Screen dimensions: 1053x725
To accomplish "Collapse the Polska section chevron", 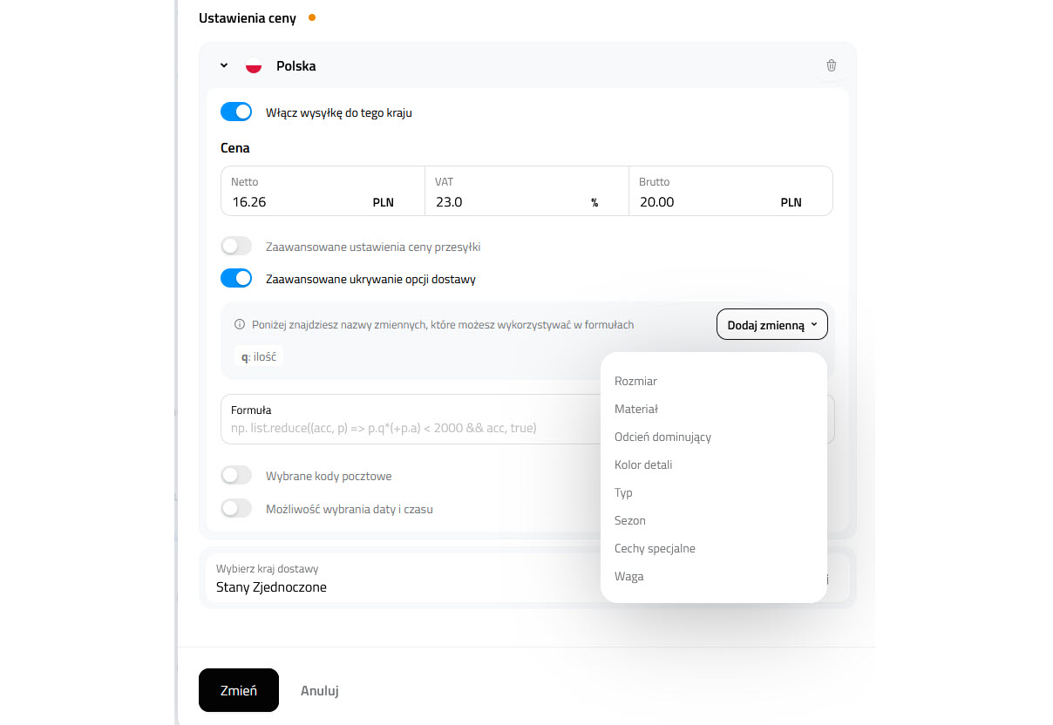I will (224, 65).
